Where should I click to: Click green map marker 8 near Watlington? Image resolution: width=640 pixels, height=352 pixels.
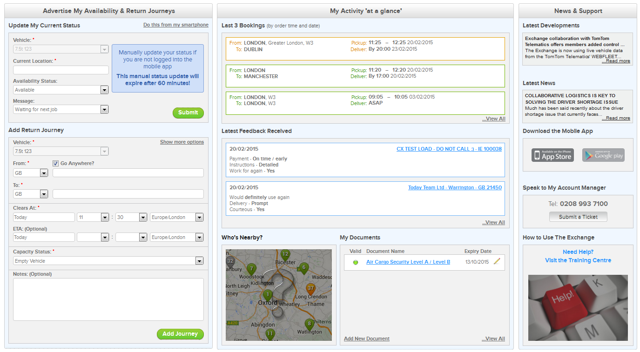tap(309, 324)
